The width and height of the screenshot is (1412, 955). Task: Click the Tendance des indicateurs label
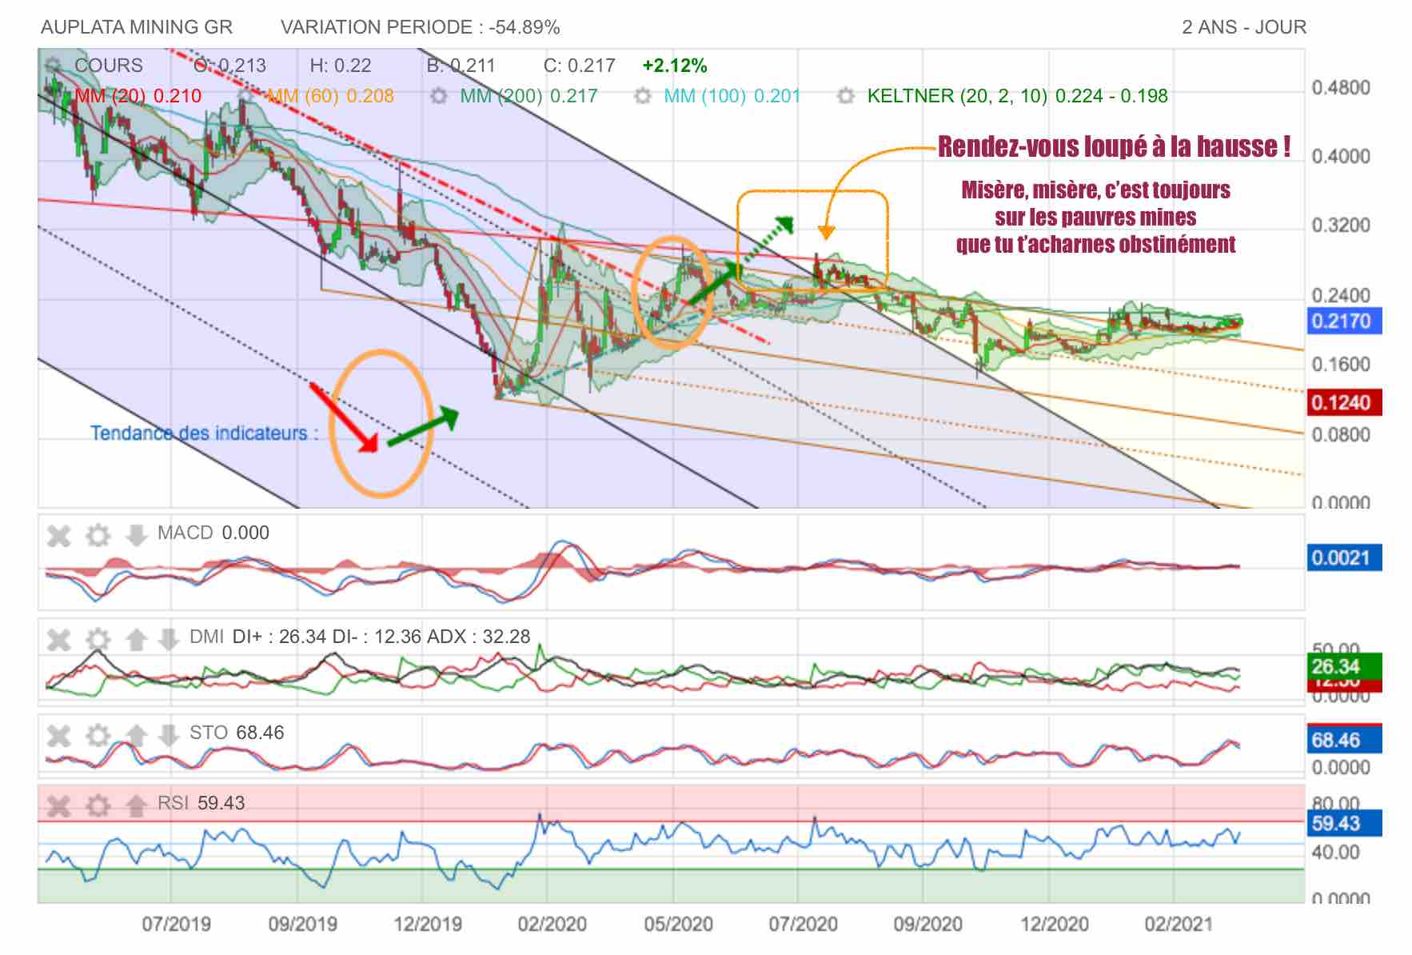pos(204,434)
